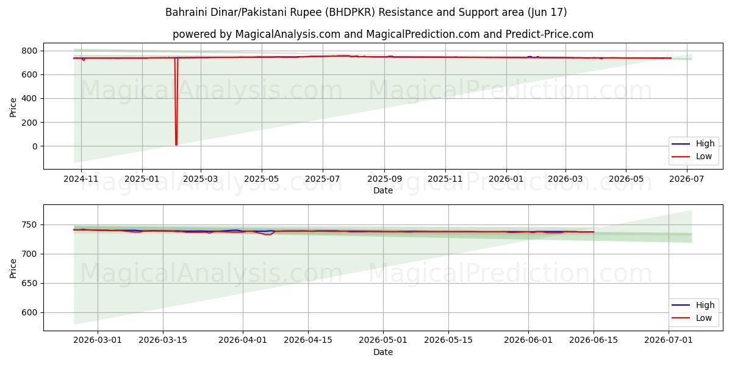Click the '200' price tick label
The height and width of the screenshot is (366, 732).
tap(30, 122)
